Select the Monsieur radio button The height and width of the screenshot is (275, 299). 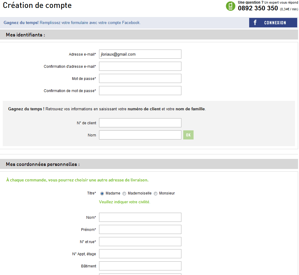(156, 194)
